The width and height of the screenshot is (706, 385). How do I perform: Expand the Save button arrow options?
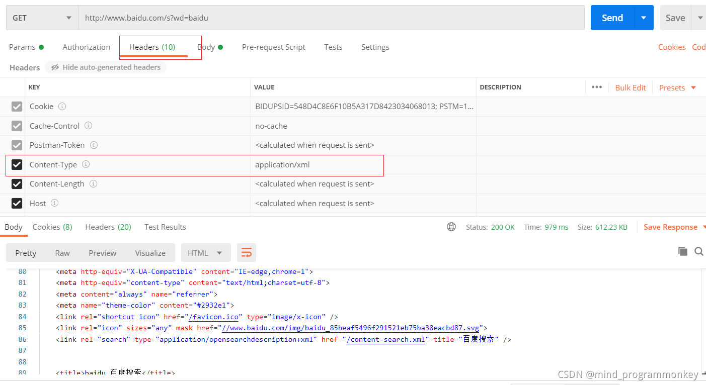coord(700,18)
